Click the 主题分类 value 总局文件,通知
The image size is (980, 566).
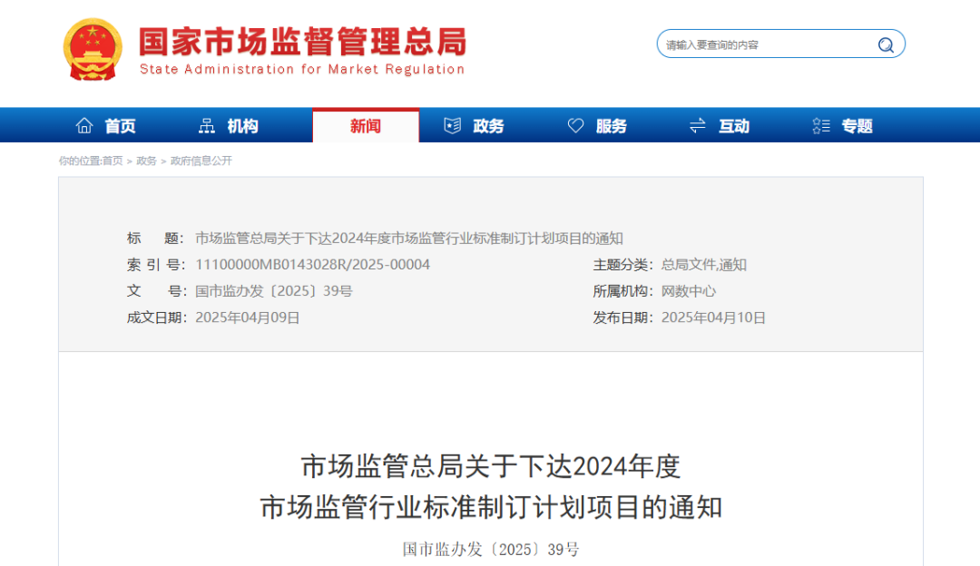704,265
